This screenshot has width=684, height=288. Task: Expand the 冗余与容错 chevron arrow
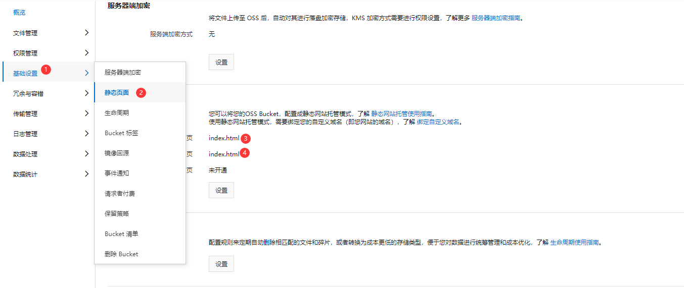[87, 93]
